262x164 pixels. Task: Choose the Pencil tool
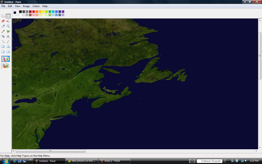coord(3,32)
